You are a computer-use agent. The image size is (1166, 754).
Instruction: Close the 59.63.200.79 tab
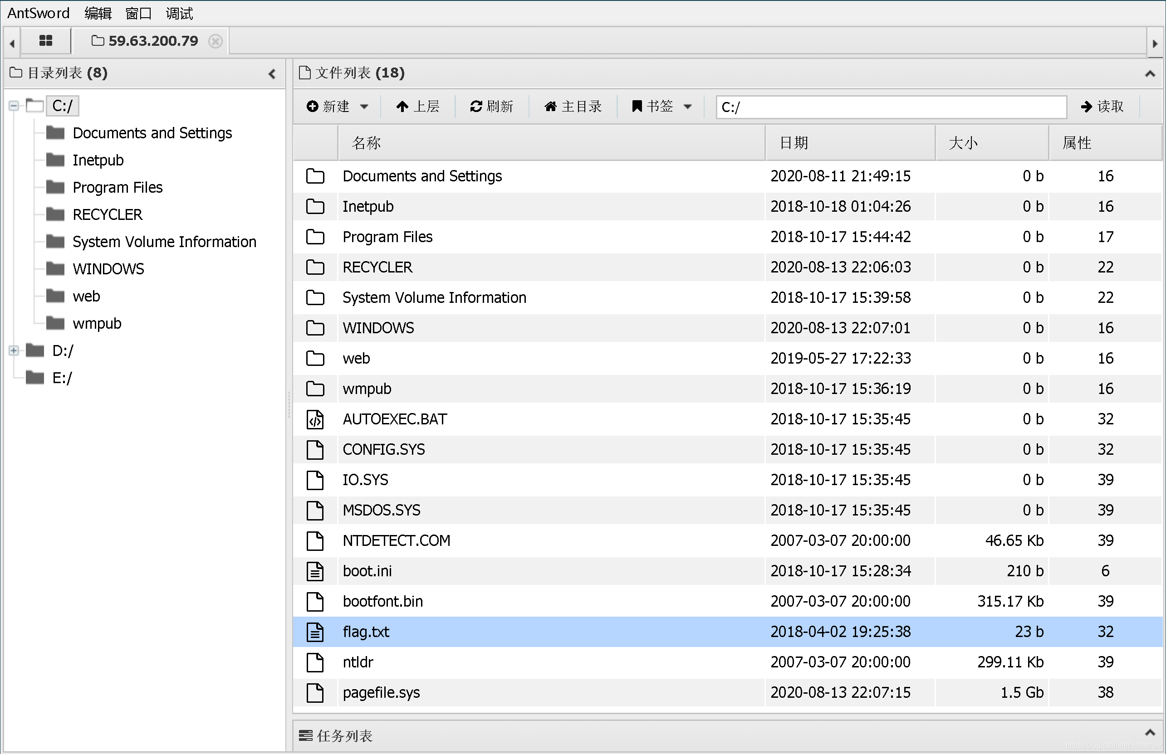(215, 41)
